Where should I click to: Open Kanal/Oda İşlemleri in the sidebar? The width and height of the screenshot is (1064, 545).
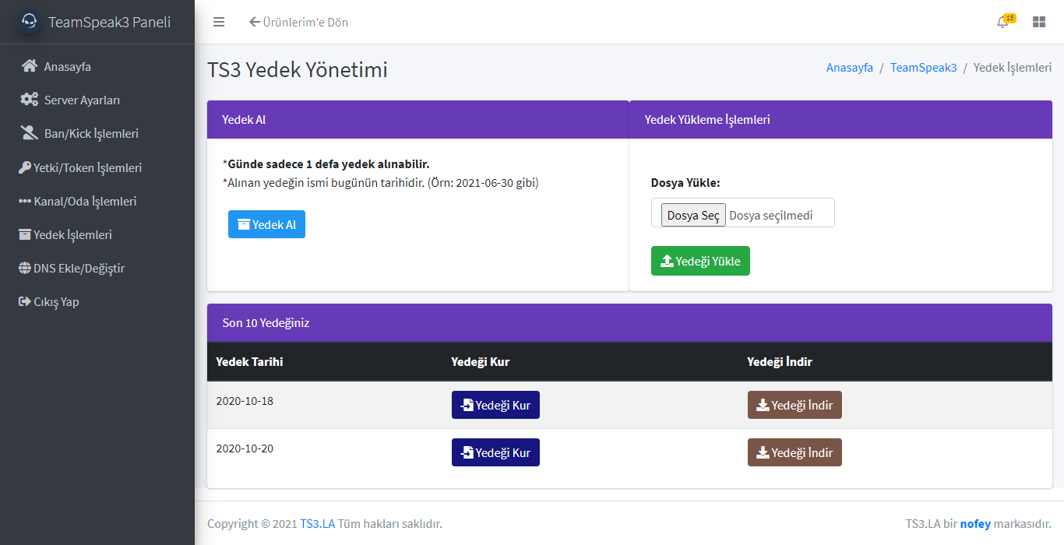click(x=25, y=201)
